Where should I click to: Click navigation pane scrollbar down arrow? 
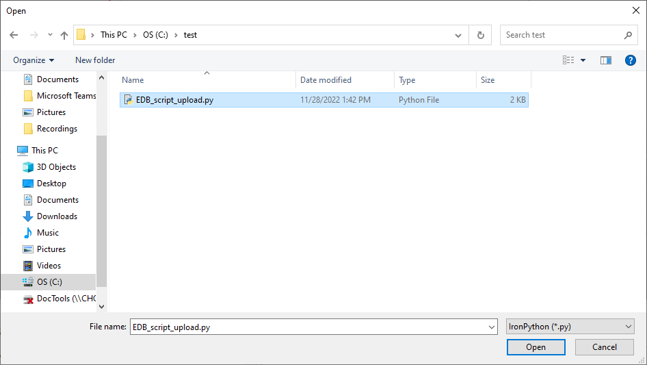[101, 307]
